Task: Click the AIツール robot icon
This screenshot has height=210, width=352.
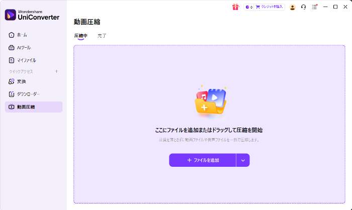Action: (x=11, y=48)
